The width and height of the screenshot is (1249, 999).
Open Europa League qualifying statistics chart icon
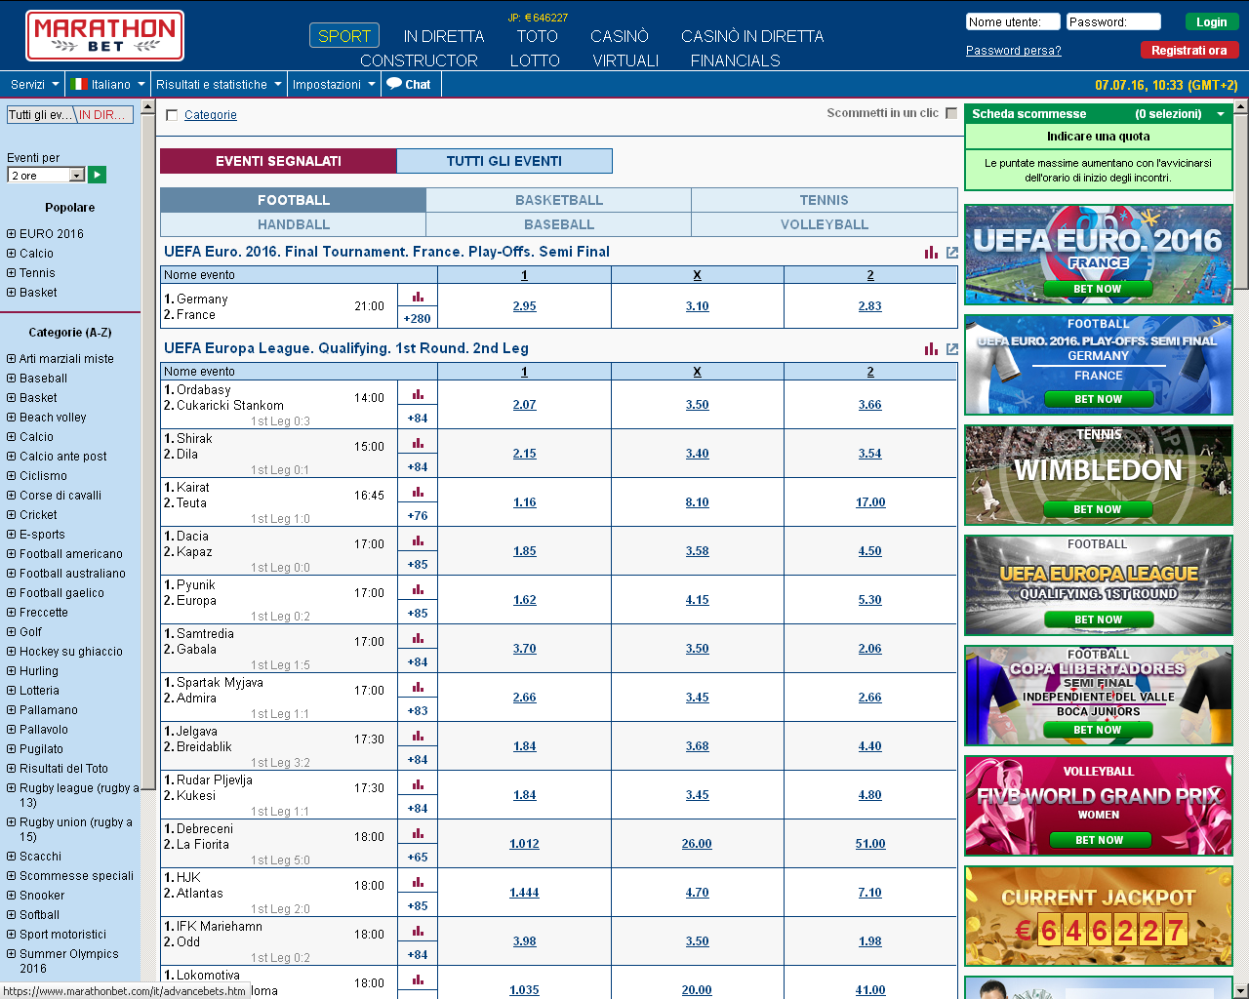pyautogui.click(x=931, y=349)
